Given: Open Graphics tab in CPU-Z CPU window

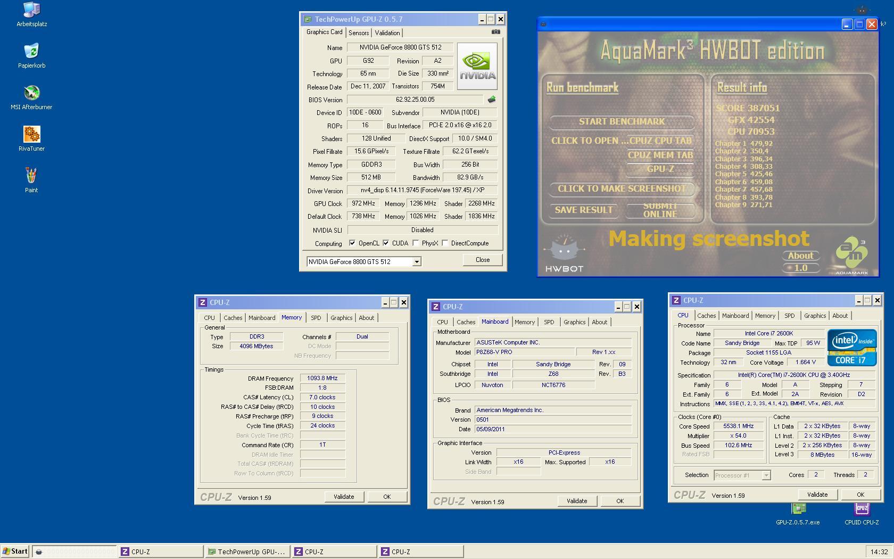Looking at the screenshot, I should [x=815, y=316].
